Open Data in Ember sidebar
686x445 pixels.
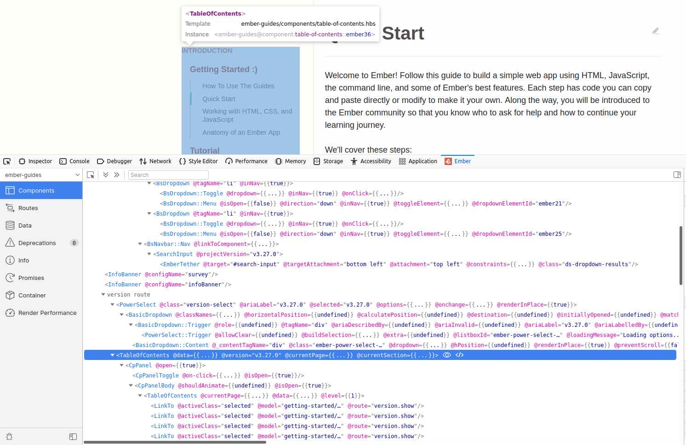pyautogui.click(x=41, y=225)
